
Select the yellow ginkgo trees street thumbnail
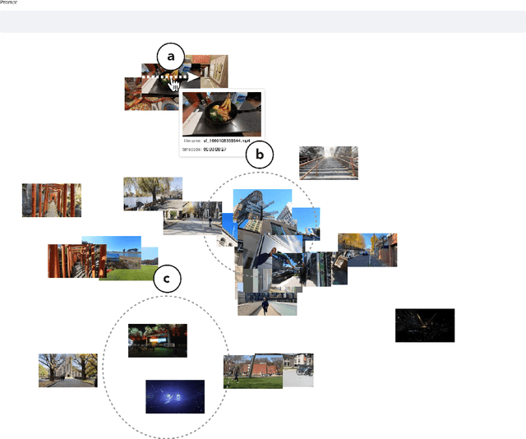pyautogui.click(x=367, y=250)
